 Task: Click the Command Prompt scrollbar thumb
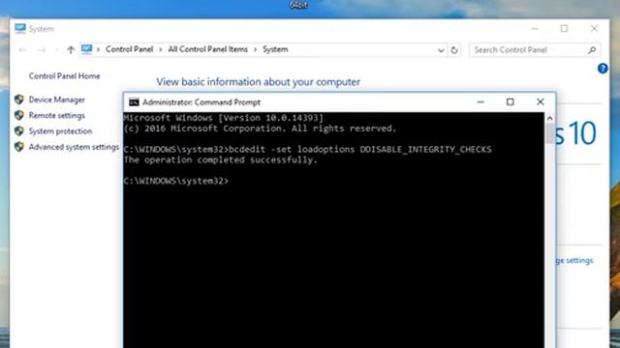pos(549,133)
